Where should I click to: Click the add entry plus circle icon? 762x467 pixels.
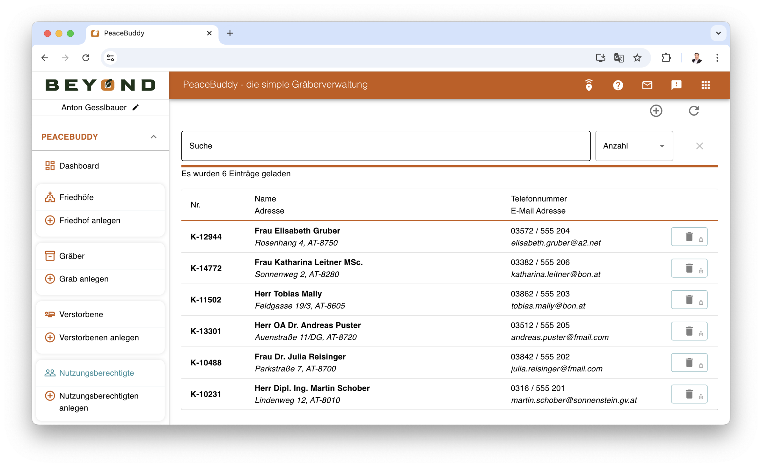(656, 111)
